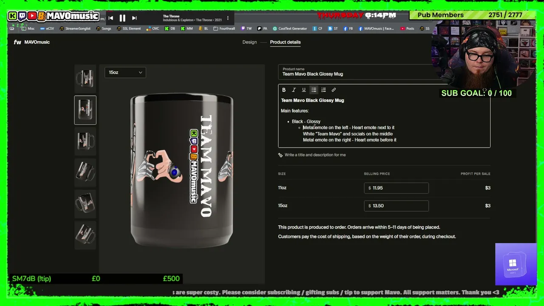Toggle numbered list in description editor
The image size is (544, 306).
323,90
